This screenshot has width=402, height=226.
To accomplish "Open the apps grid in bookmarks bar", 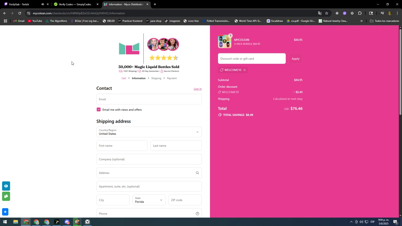I will tap(5, 21).
